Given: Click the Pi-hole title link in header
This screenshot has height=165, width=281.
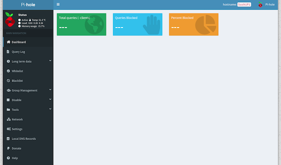Looking at the screenshot, I should (28, 5).
